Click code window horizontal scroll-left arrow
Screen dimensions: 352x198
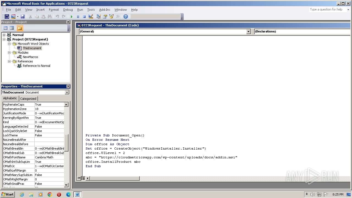tap(87, 178)
